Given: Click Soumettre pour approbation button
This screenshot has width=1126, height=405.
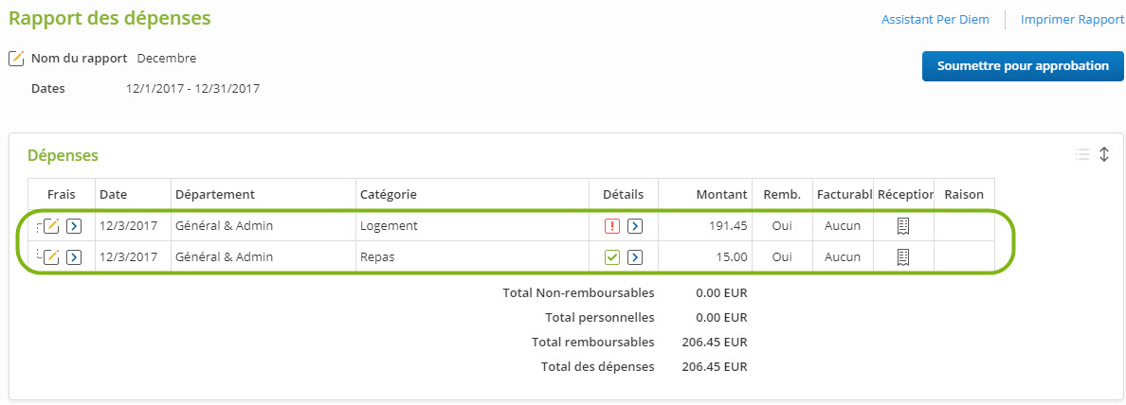Looking at the screenshot, I should coord(1023,66).
